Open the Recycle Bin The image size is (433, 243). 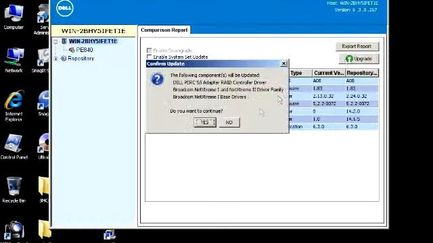click(14, 190)
